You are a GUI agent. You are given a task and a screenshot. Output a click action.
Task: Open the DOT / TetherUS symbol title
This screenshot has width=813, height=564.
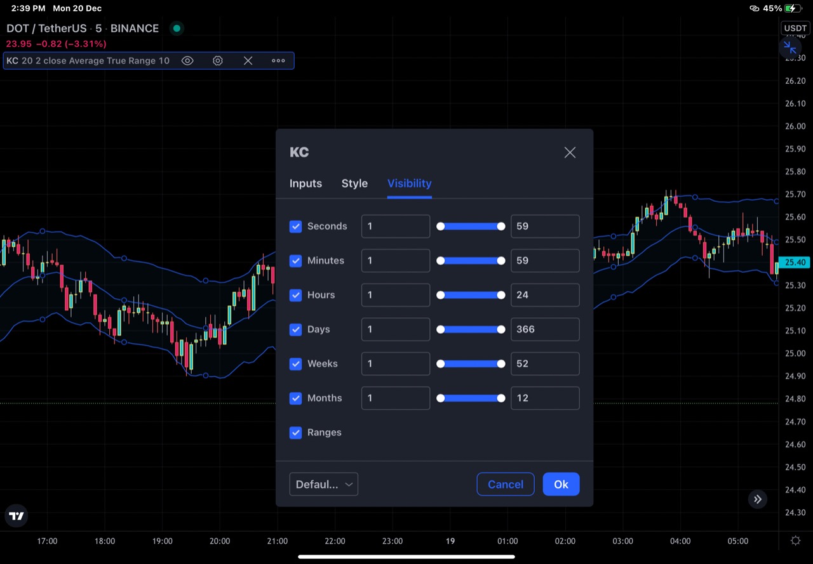pos(46,28)
